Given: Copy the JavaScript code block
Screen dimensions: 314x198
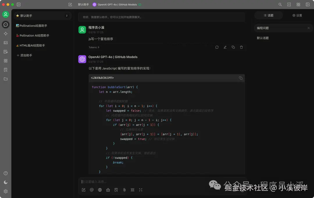Looking at the screenshot, I should 241,78.
